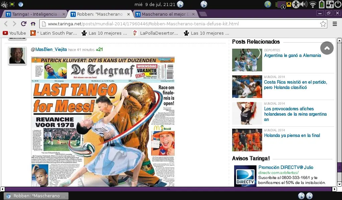Click the Argentina vs Alemania post thumbnail

click(247, 60)
